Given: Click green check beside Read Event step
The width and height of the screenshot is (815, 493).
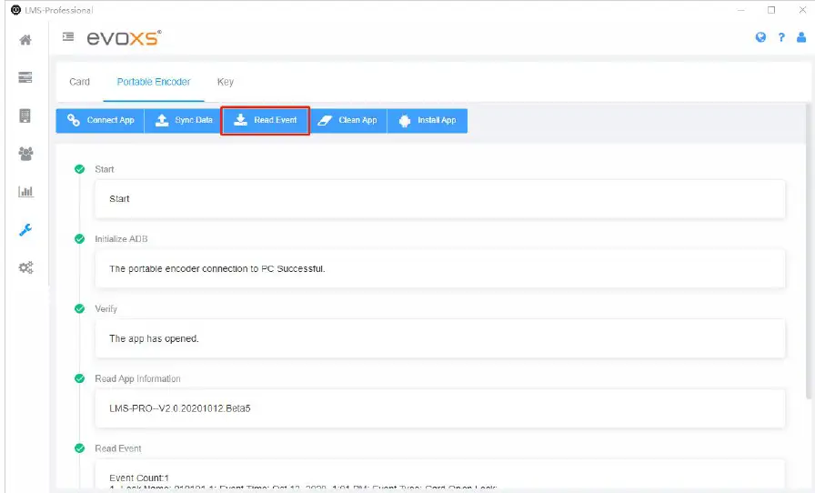Looking at the screenshot, I should [79, 448].
